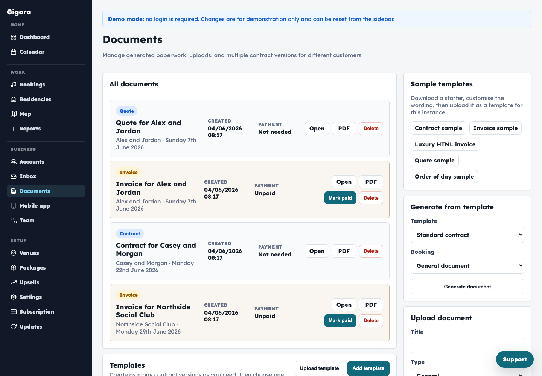Open Bookings from the sidebar menu

(46, 85)
